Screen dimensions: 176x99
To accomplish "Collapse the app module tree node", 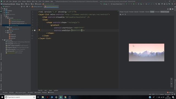I will click(3, 9).
